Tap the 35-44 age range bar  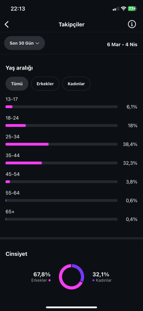coord(62,163)
